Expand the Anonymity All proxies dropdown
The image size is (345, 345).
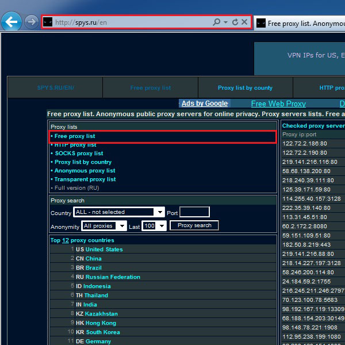click(x=104, y=226)
